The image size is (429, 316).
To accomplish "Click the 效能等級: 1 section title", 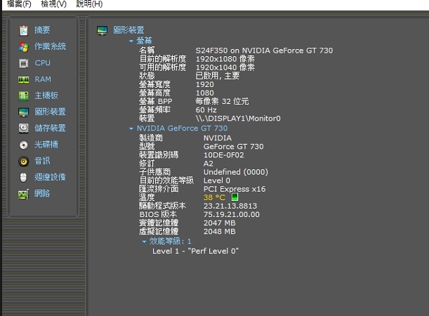I will point(170,242).
